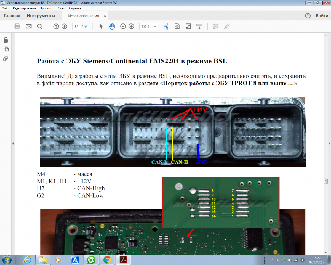This screenshot has width=331, height=265.
Task: Go to next page with down arrow
Action: pos(64,26)
